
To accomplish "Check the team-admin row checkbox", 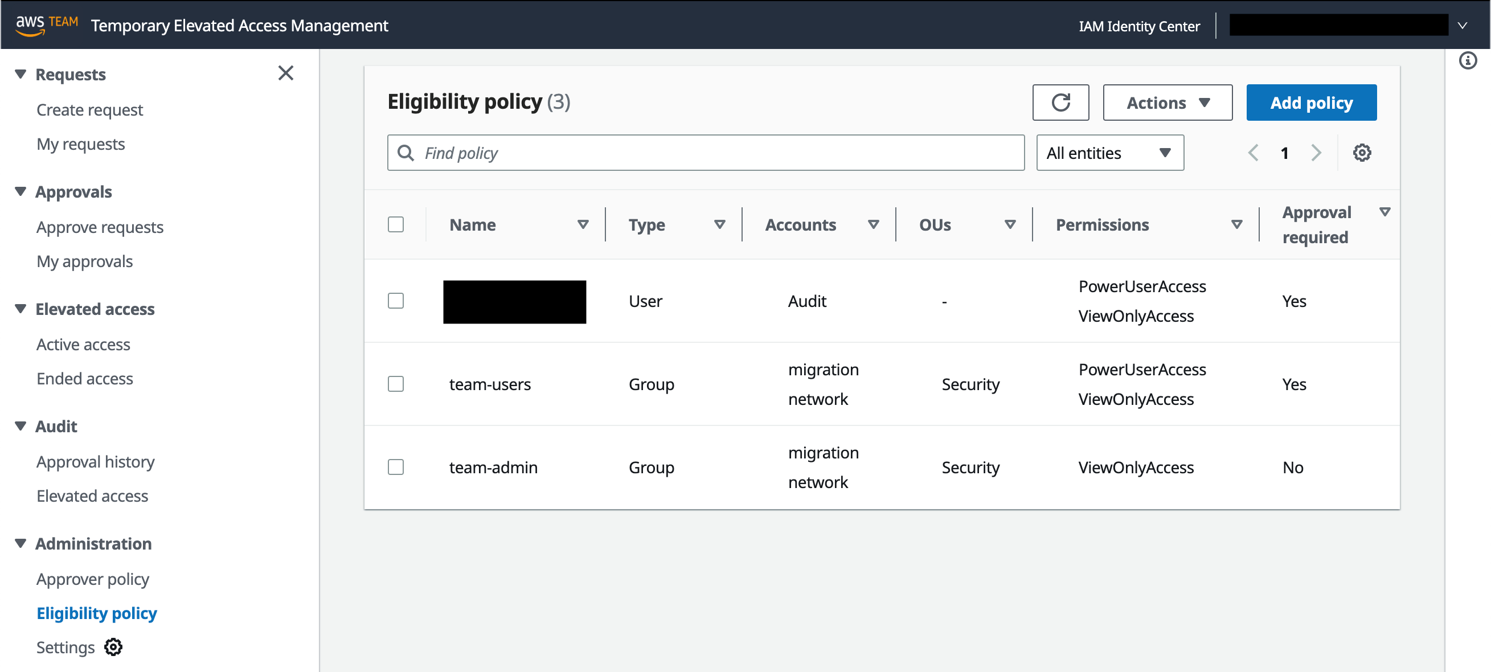I will (x=396, y=466).
